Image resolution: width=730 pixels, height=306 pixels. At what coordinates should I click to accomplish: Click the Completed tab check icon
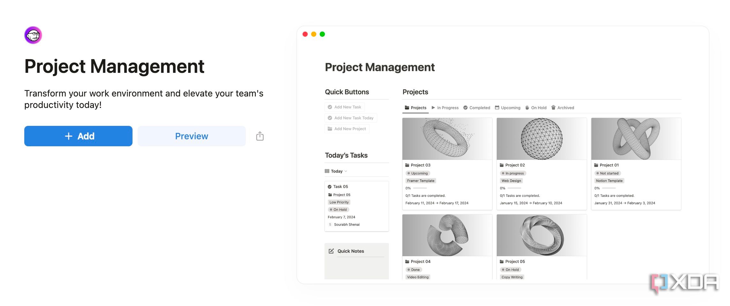465,108
